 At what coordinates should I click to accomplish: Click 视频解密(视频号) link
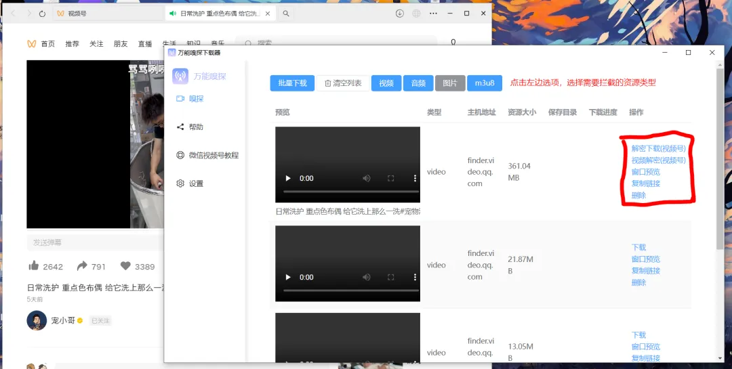pos(659,160)
